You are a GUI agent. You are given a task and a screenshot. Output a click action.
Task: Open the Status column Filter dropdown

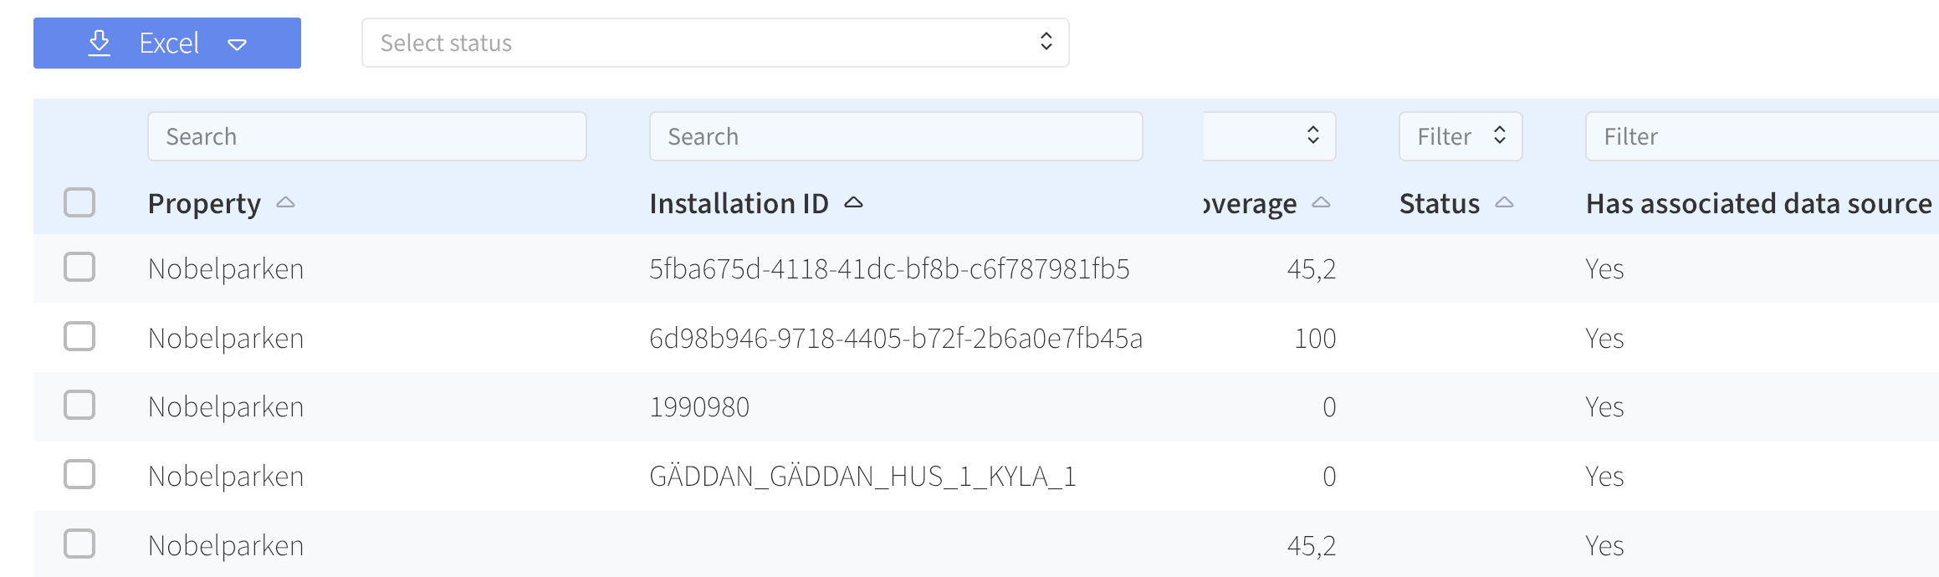click(1461, 136)
